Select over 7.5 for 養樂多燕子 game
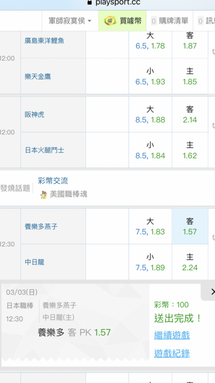 (150, 226)
